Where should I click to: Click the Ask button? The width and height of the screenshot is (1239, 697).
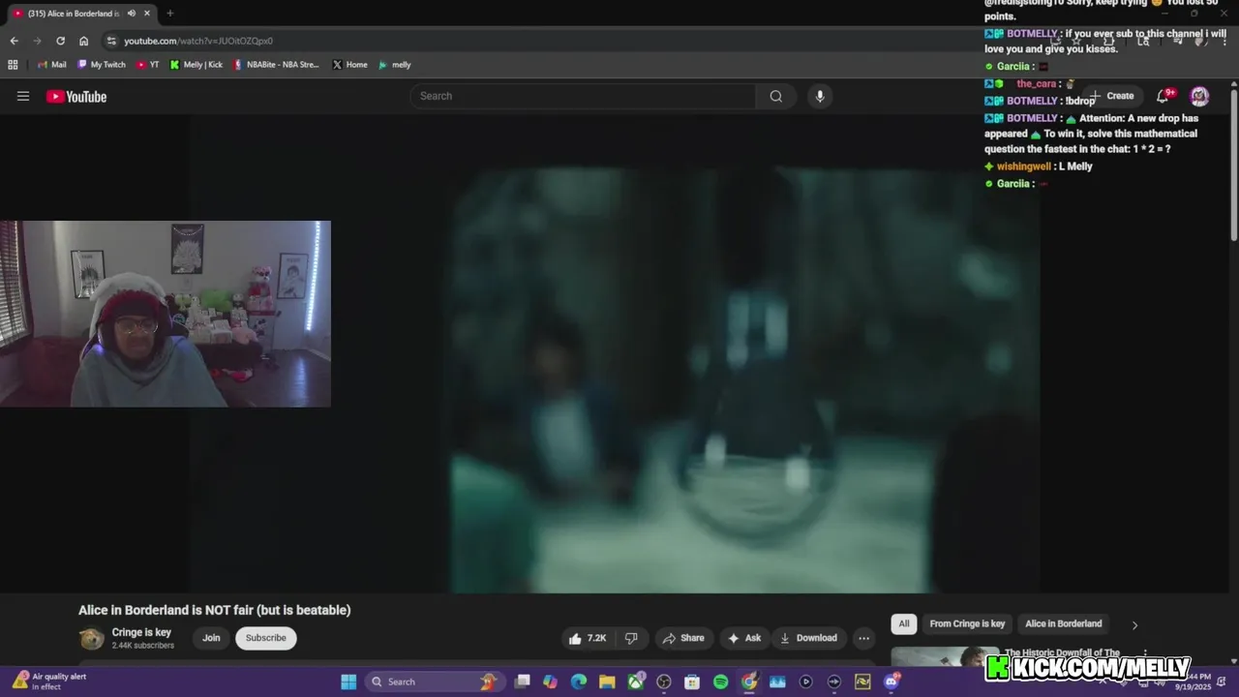tap(744, 638)
